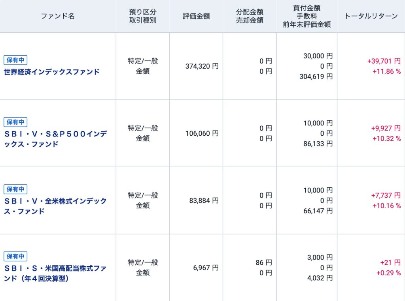Screen dimensions: 405x301
Task: Click the 保有中 badge above 世界経済インデックスファンド
Action: tap(15, 60)
